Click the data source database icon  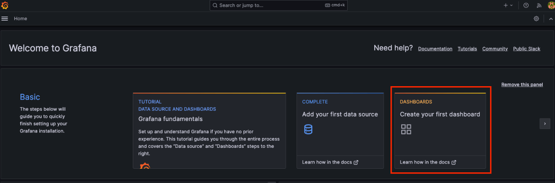(308, 129)
